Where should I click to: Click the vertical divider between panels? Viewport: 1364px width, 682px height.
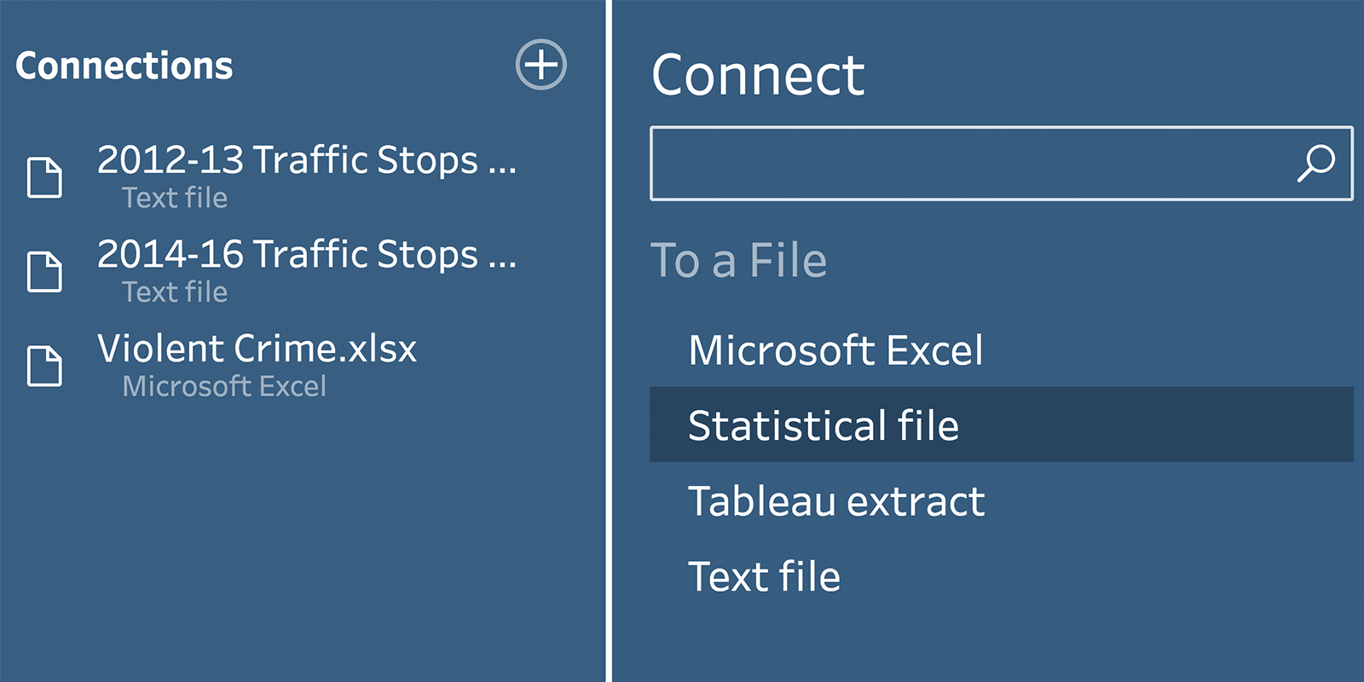[x=609, y=341]
